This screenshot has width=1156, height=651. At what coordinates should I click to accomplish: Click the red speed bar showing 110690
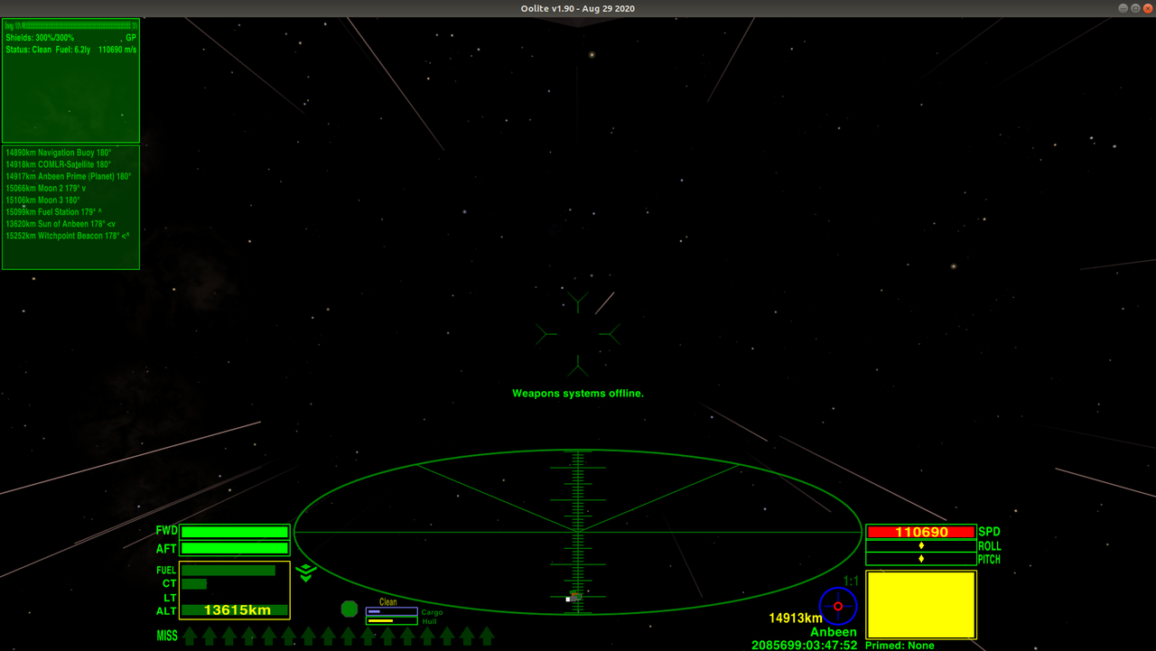[x=921, y=532]
